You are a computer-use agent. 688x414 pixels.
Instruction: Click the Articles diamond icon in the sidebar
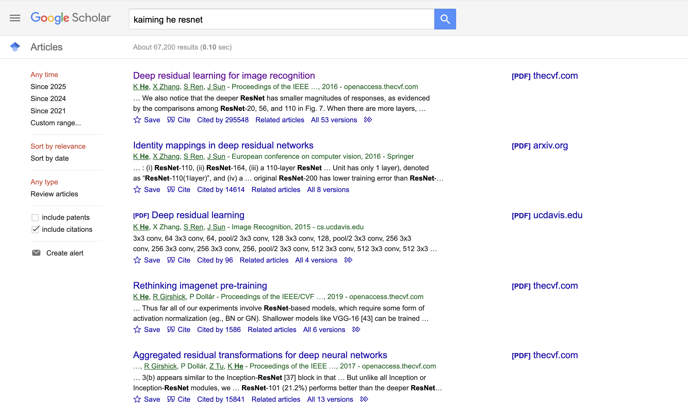pyautogui.click(x=15, y=47)
